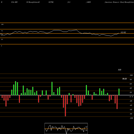Open the mini overview chart thumbnail at bottom

[x=66, y=128]
